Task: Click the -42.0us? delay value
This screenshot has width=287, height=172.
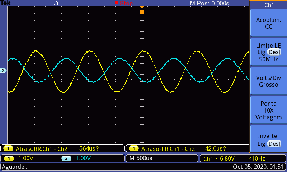Action: point(214,148)
